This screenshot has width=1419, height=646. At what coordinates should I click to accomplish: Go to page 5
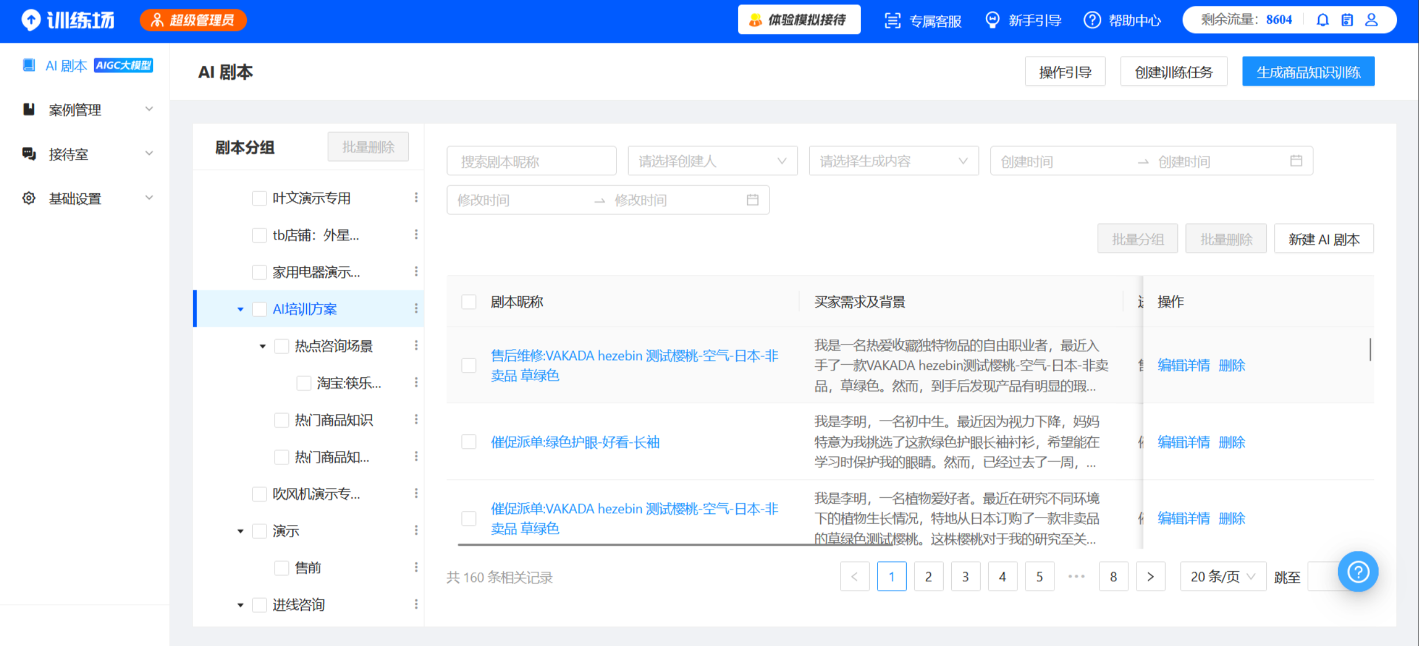pos(1039,576)
